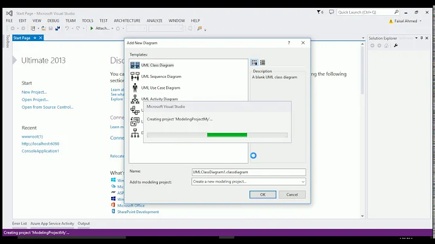Click the Navigate Forward toolbar icon
435x244 pixels.
click(x=24, y=28)
